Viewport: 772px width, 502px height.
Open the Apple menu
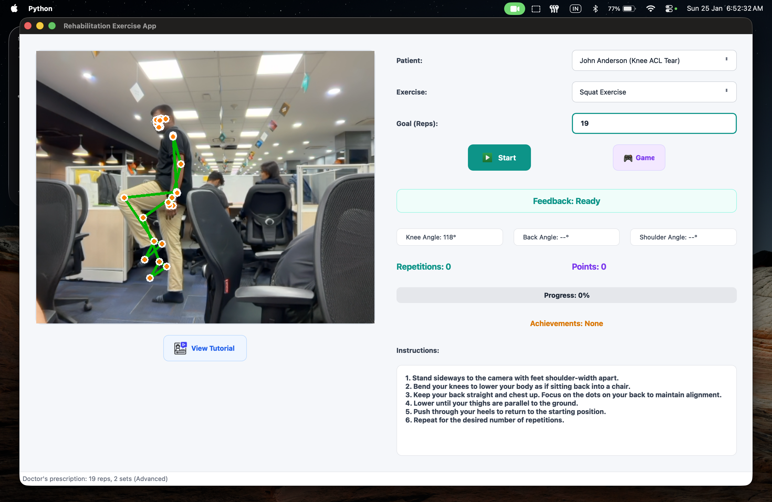[x=14, y=9]
